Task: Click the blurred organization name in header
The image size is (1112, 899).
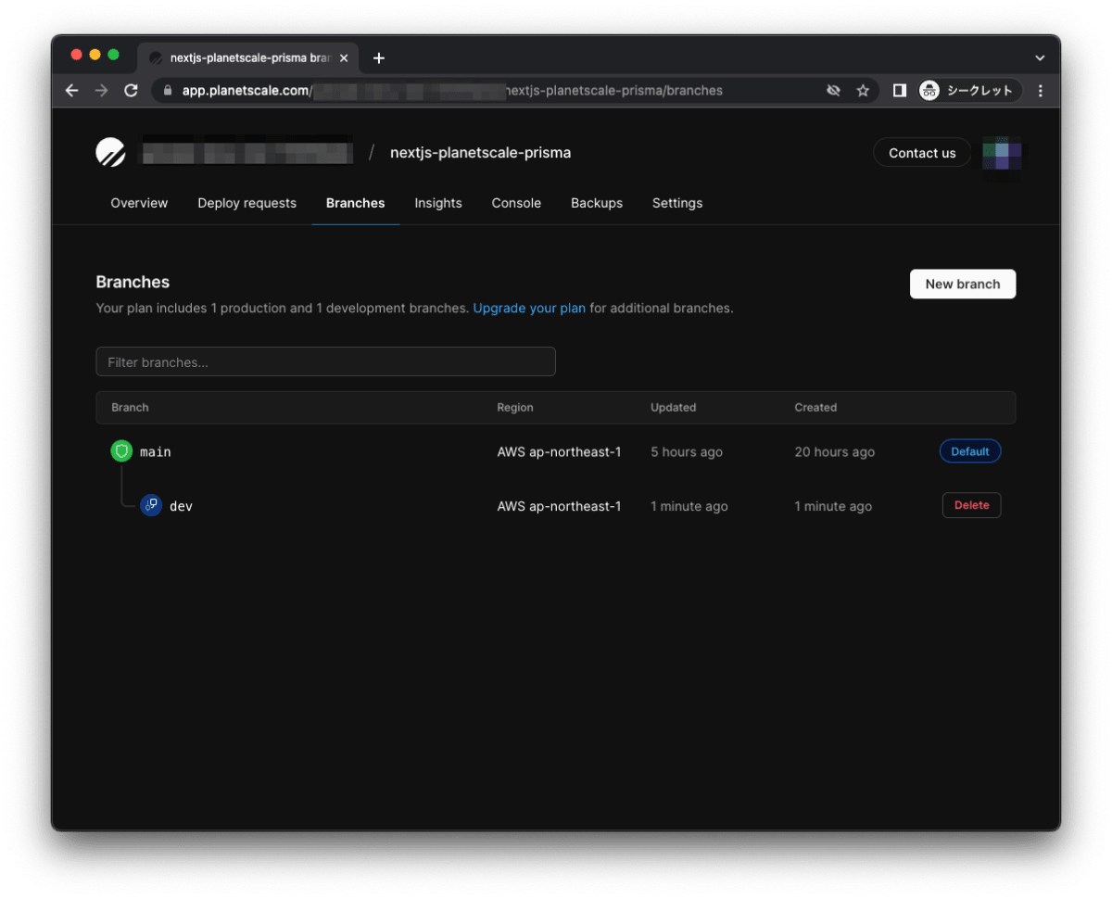Action: point(246,152)
